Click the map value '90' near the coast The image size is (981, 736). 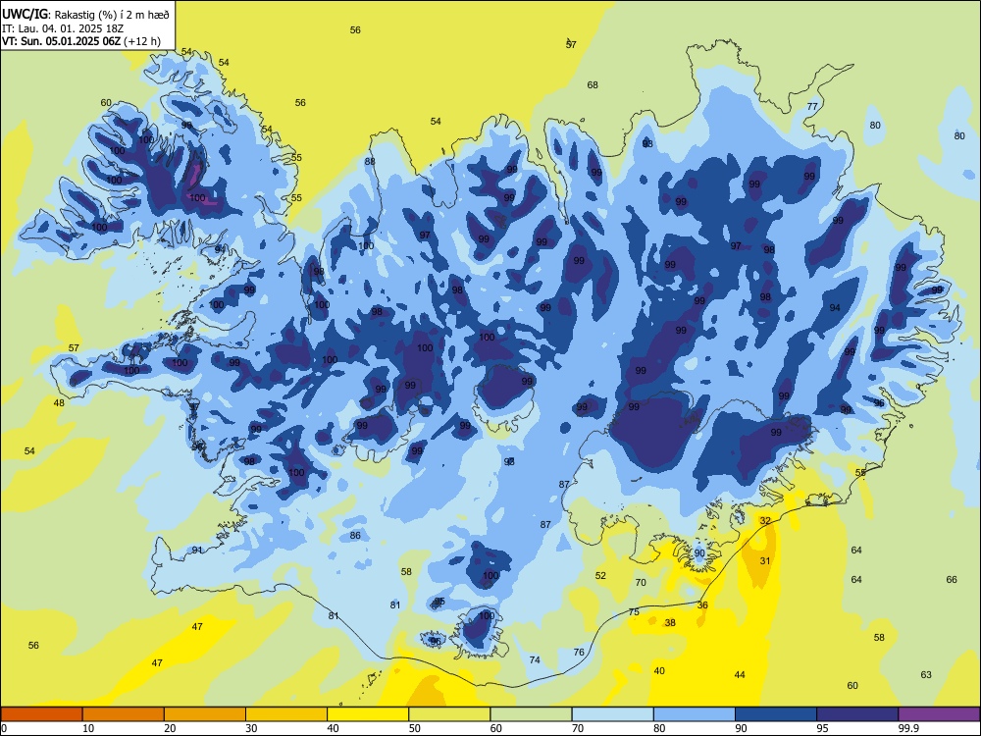click(x=699, y=552)
